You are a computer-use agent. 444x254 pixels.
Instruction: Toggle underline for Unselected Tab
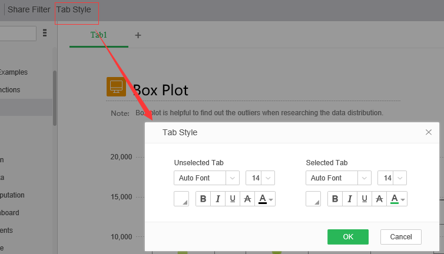click(233, 199)
